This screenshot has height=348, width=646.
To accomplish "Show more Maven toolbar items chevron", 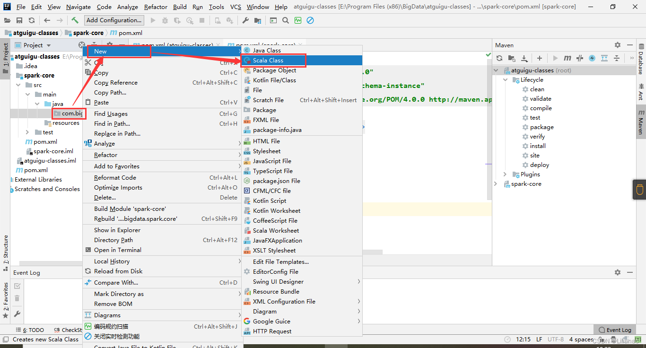I will 631,58.
